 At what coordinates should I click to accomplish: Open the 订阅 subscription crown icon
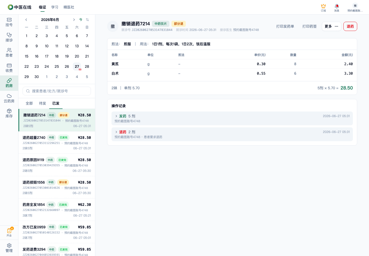[323, 8]
